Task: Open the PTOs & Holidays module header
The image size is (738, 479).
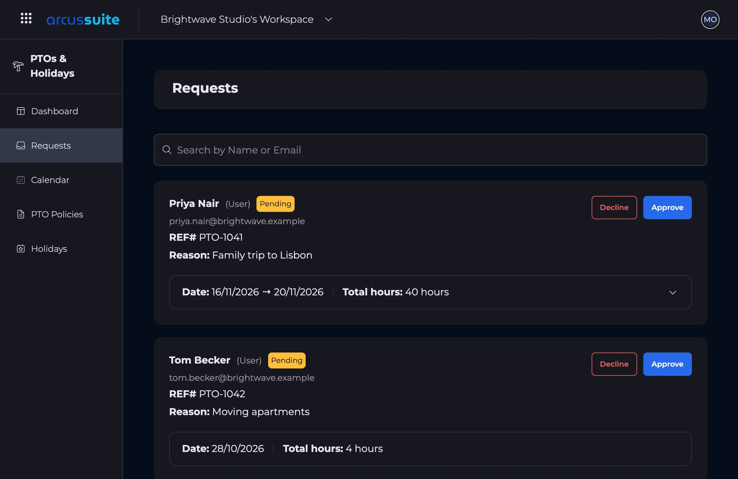Action: (61, 66)
